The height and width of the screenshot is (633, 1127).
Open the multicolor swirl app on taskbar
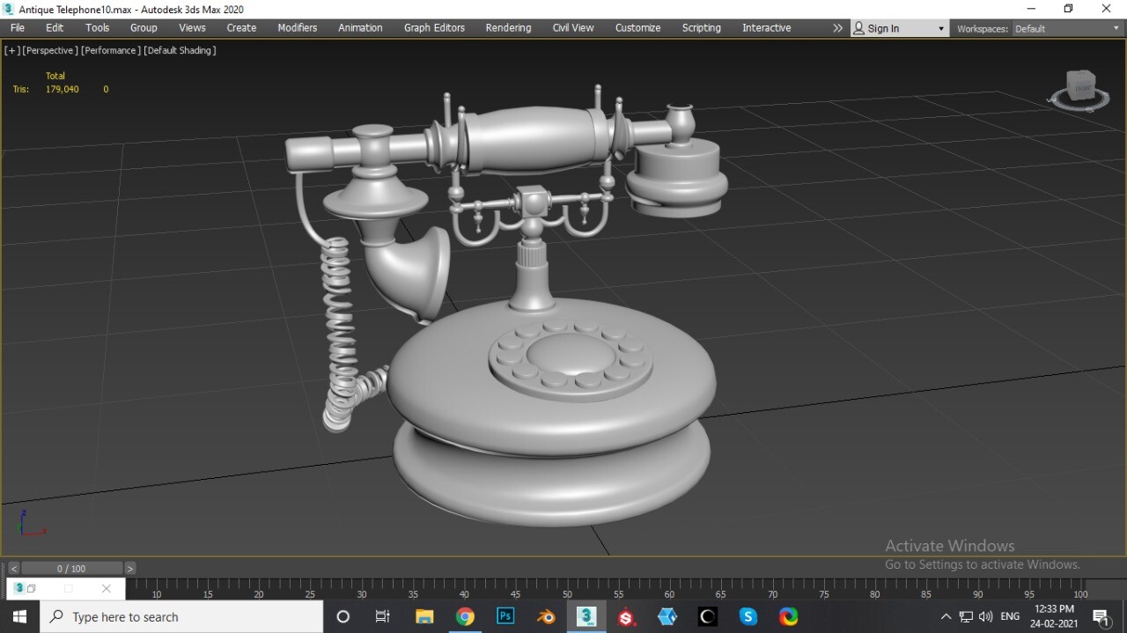[789, 617]
